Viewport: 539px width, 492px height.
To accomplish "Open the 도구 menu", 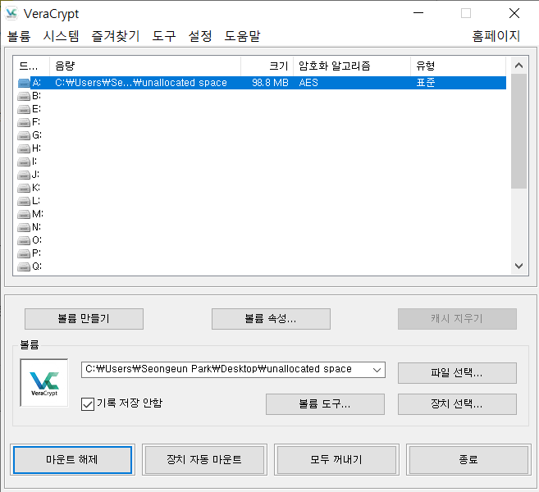I will (x=164, y=36).
